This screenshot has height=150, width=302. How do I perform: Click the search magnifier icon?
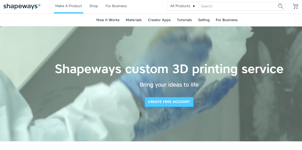coord(281,6)
